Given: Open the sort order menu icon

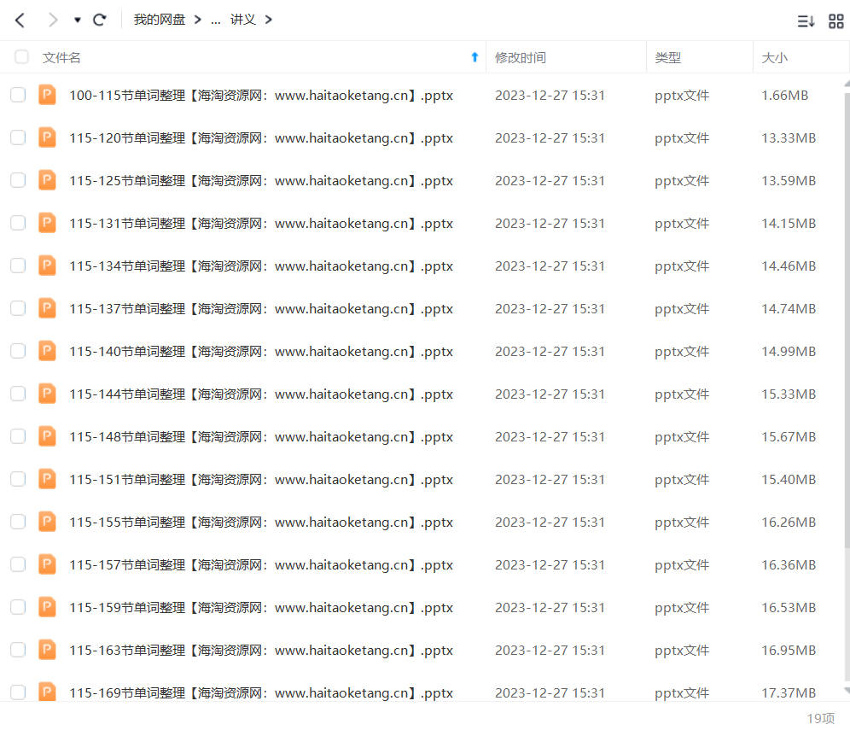Looking at the screenshot, I should pyautogui.click(x=806, y=21).
